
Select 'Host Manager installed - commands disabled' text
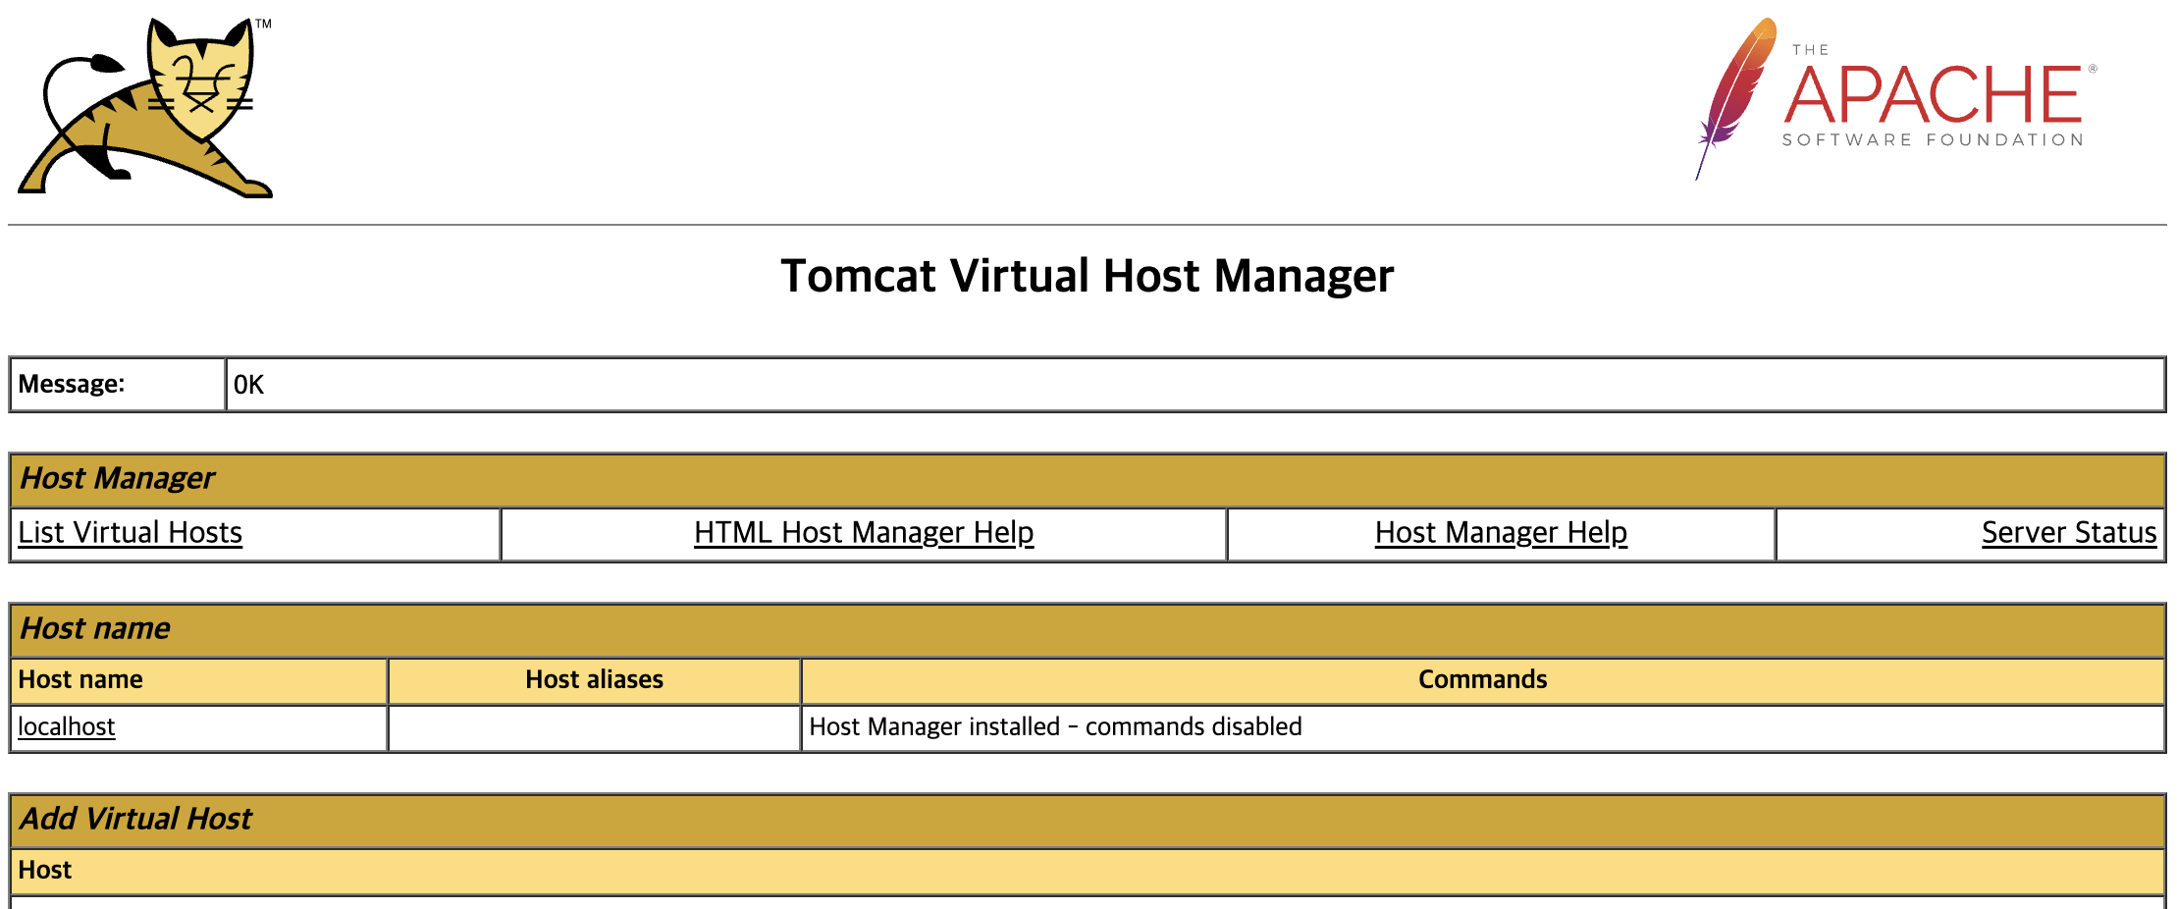(1055, 726)
